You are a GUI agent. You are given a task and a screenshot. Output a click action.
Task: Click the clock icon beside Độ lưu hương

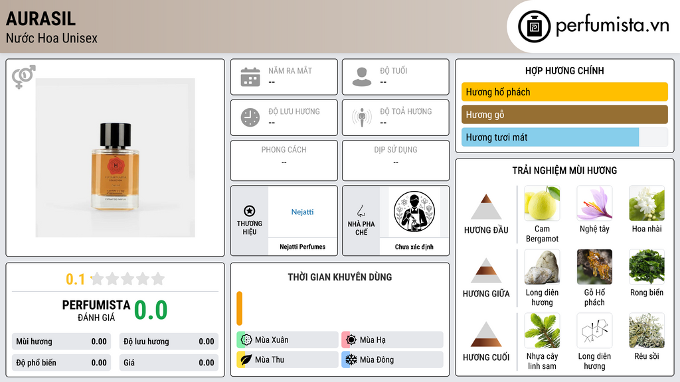[x=250, y=117]
